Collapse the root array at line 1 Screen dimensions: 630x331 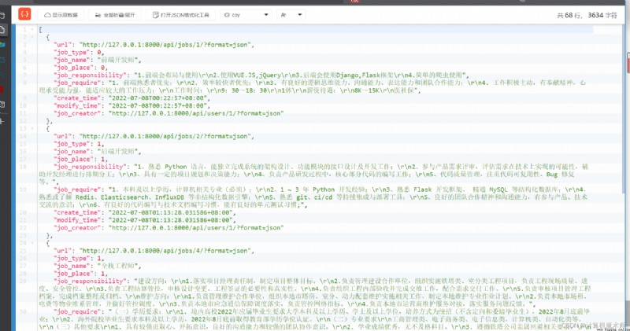tap(32, 29)
